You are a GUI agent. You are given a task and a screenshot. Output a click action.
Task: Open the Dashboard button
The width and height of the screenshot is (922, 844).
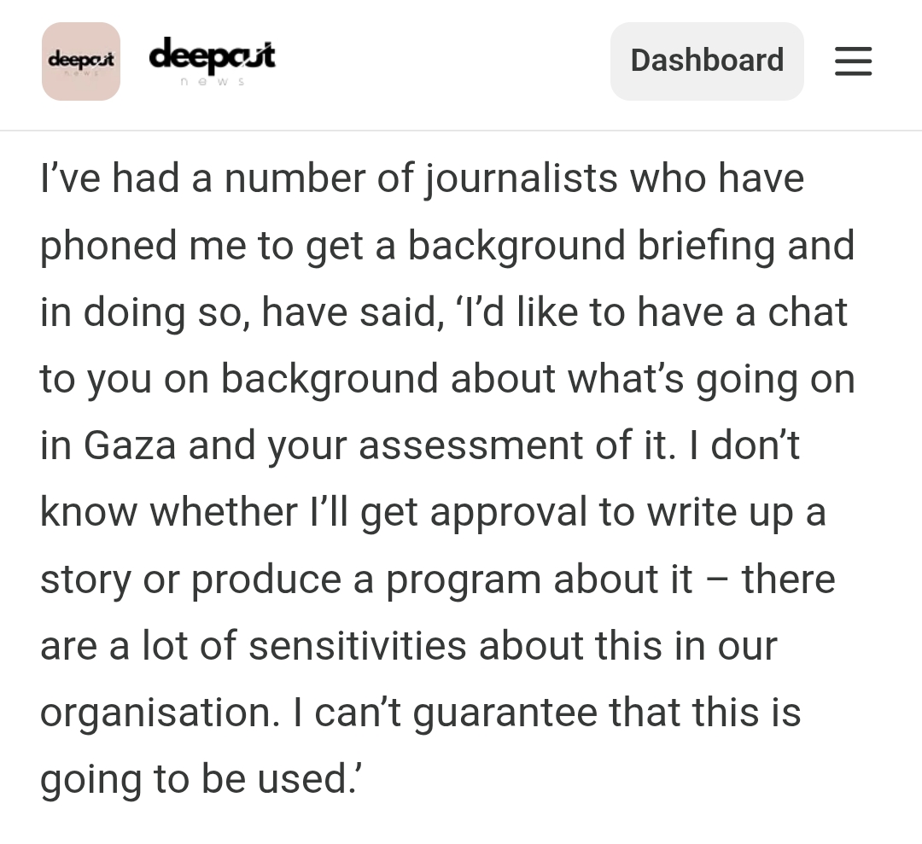(707, 61)
